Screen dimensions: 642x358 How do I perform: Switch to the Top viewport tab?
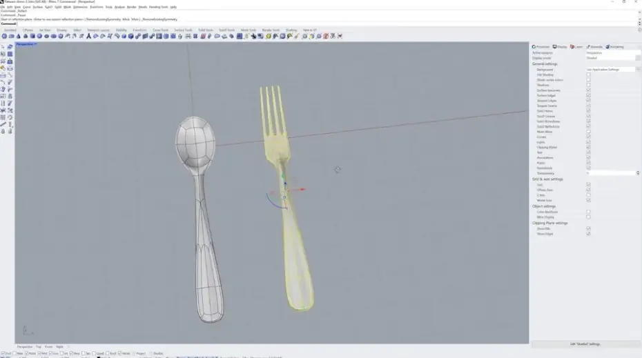point(39,346)
